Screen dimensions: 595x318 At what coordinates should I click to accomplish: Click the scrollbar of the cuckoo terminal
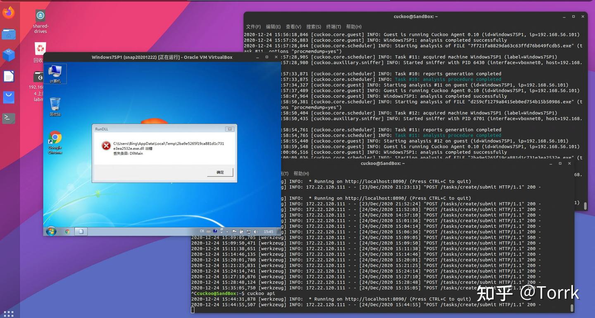(x=585, y=206)
